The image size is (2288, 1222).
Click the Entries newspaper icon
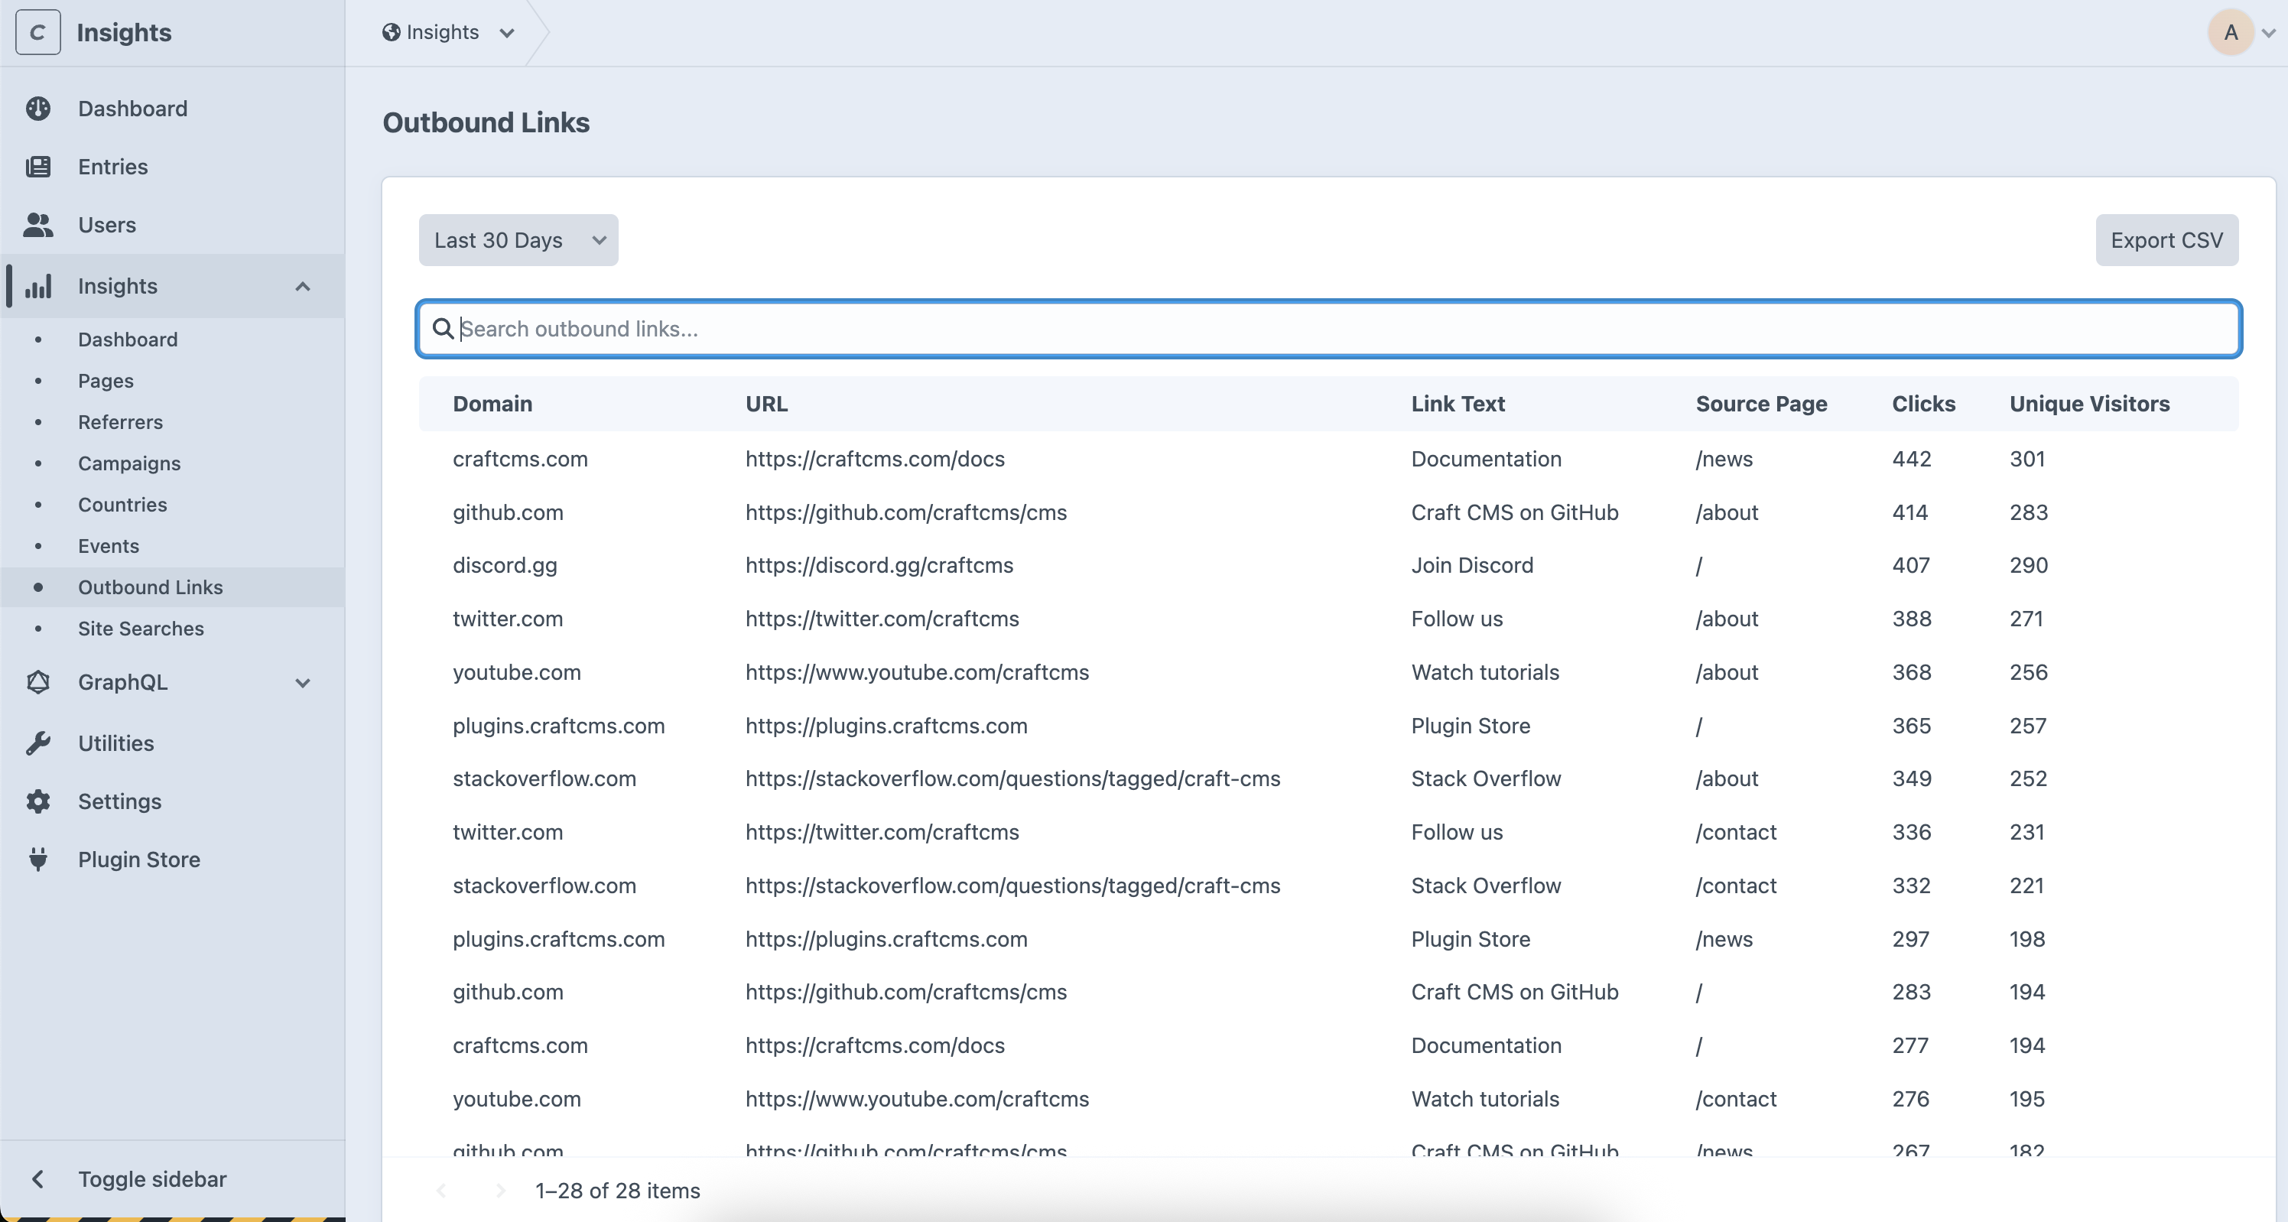38,167
